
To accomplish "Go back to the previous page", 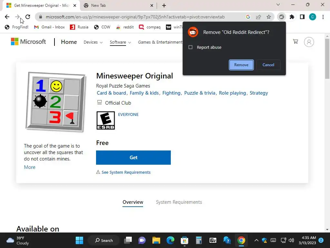I will point(7,17).
